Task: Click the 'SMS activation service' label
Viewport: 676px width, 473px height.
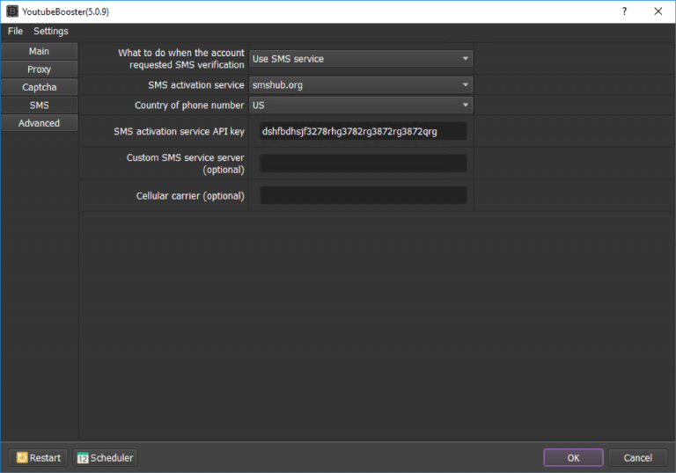Action: tap(195, 85)
